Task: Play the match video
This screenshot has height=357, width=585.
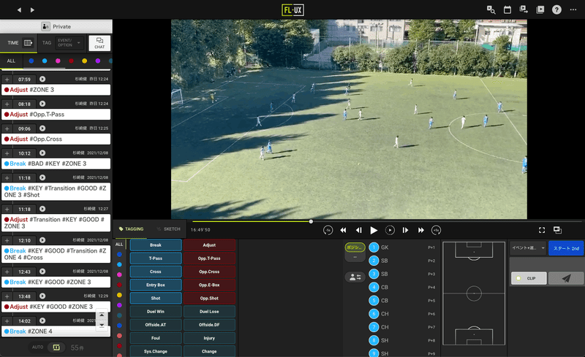Action: point(374,230)
